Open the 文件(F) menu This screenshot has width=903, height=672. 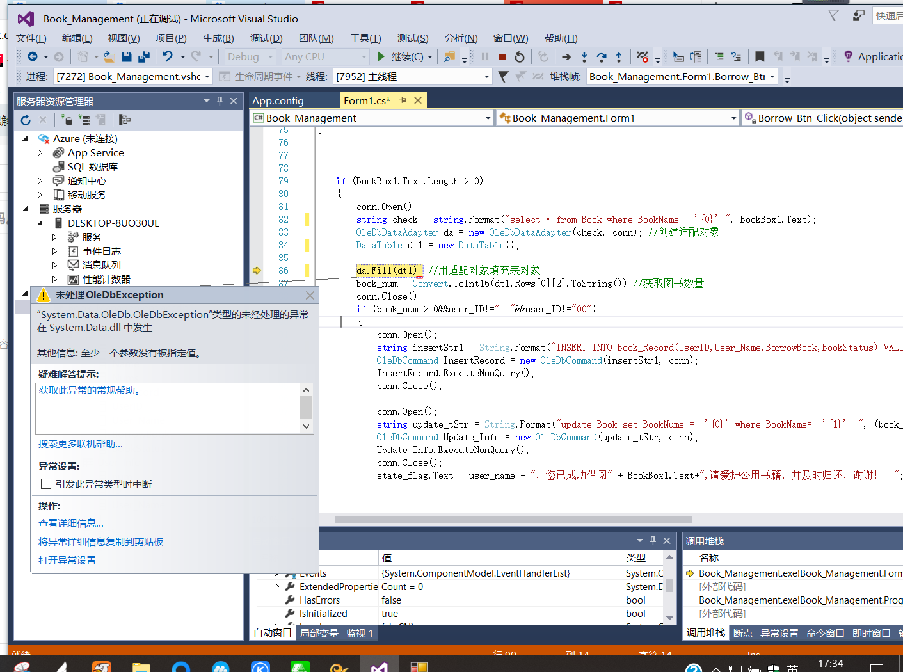pyautogui.click(x=31, y=38)
